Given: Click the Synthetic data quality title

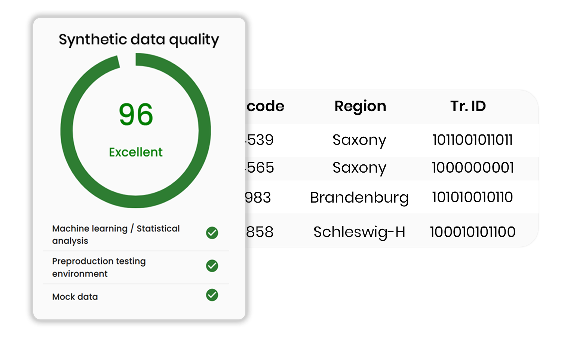Looking at the screenshot, I should 139,40.
